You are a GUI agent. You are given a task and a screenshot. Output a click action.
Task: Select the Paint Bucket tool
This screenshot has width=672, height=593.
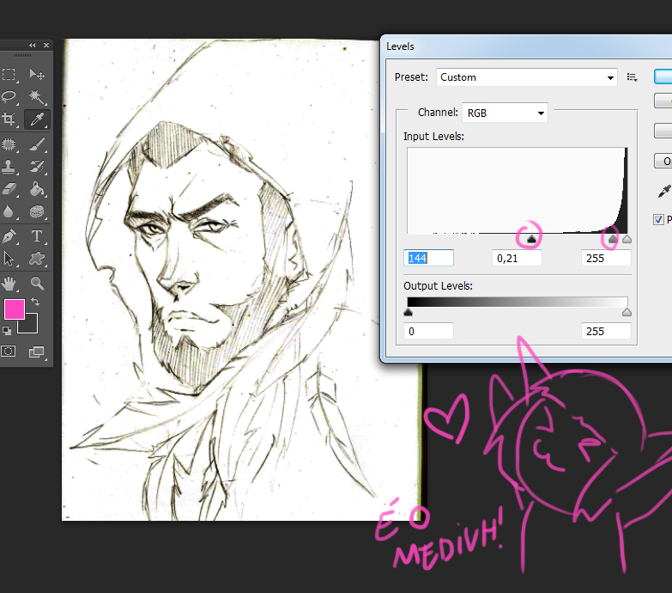click(37, 189)
